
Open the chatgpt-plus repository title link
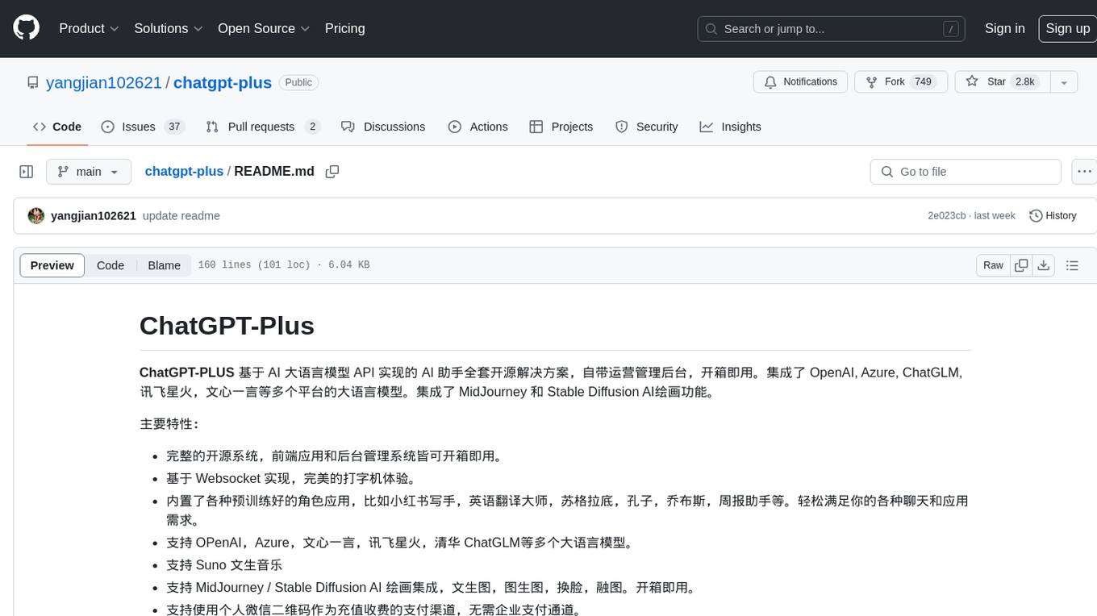pos(223,82)
